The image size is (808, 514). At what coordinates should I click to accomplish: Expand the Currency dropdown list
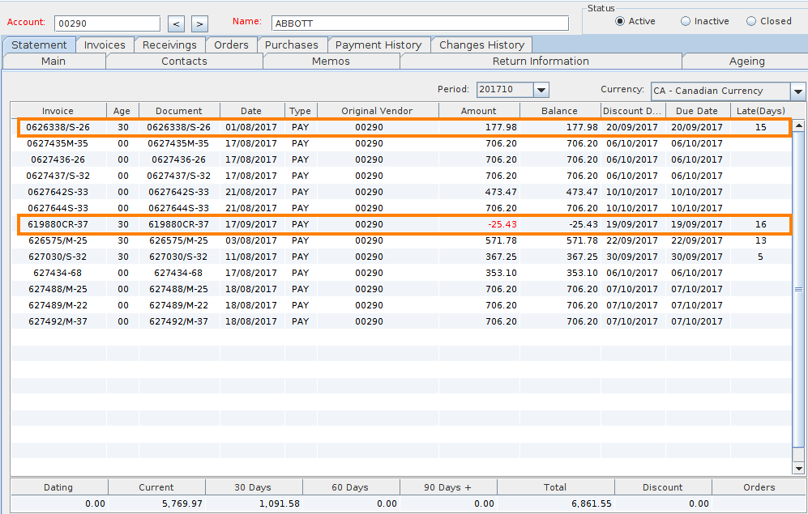coord(798,91)
